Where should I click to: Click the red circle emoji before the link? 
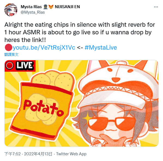tap(8, 47)
